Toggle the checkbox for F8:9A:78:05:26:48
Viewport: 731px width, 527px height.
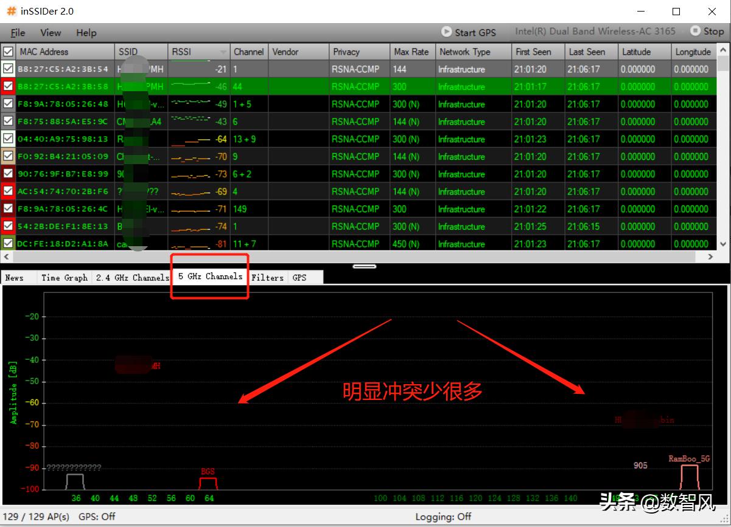tap(8, 104)
